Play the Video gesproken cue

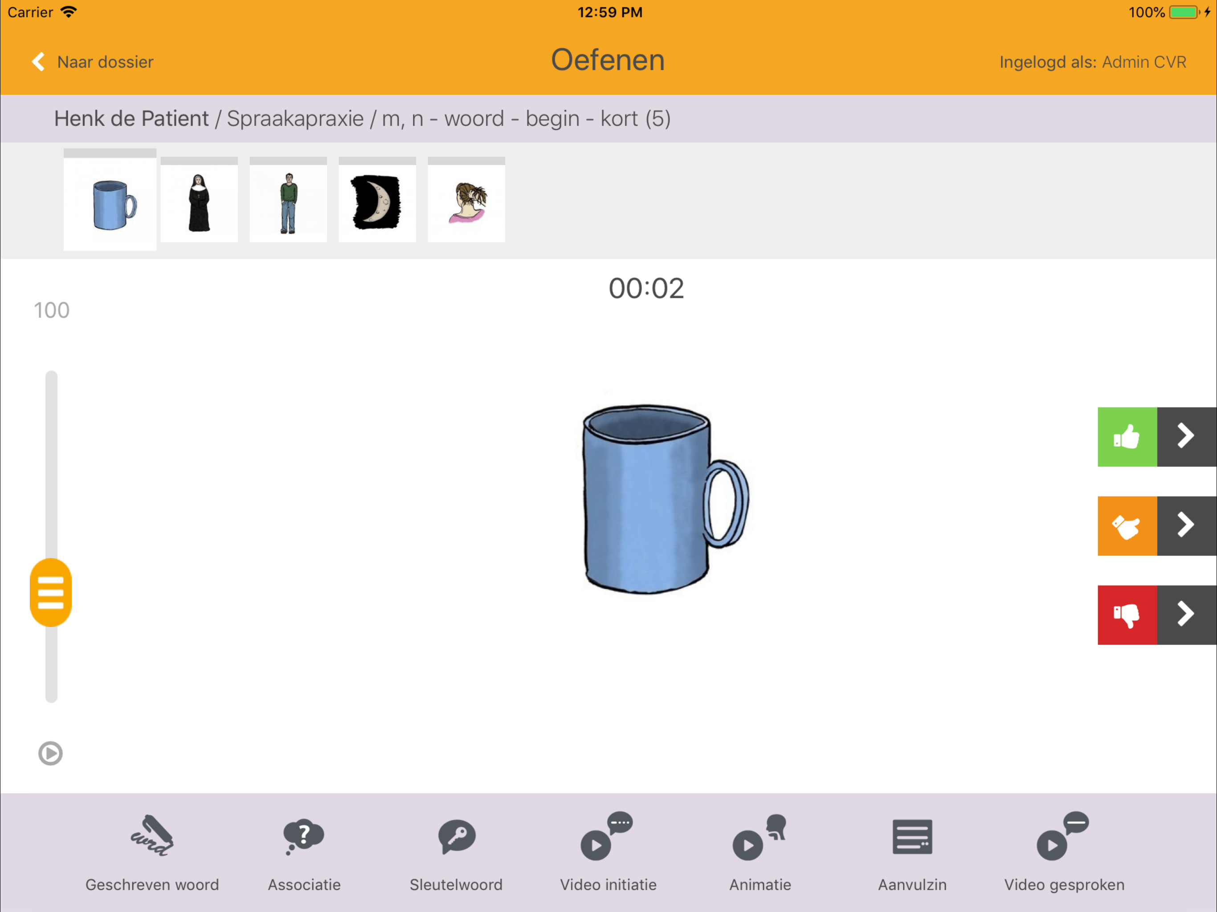pyautogui.click(x=1063, y=837)
